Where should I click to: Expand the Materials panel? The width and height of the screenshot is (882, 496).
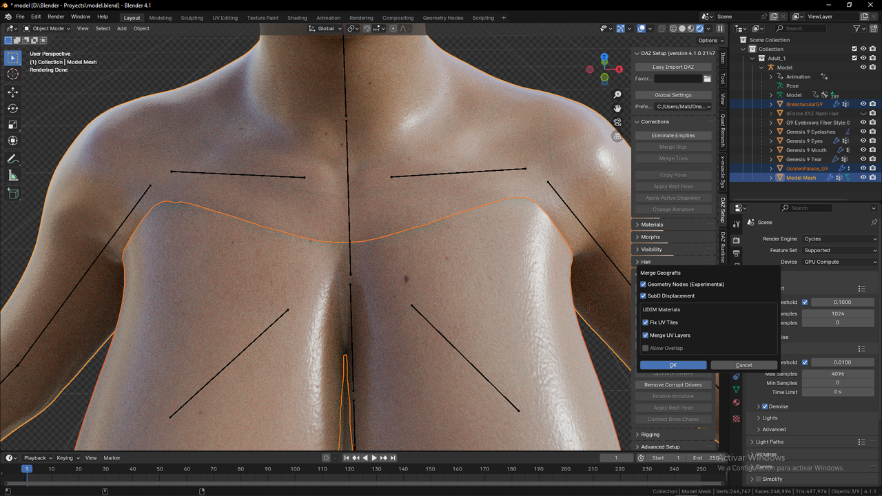[674, 225]
